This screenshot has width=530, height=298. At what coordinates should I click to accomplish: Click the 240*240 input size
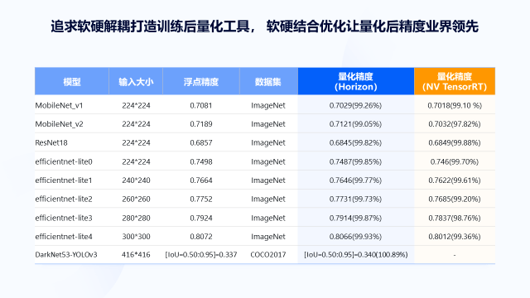coord(136,180)
